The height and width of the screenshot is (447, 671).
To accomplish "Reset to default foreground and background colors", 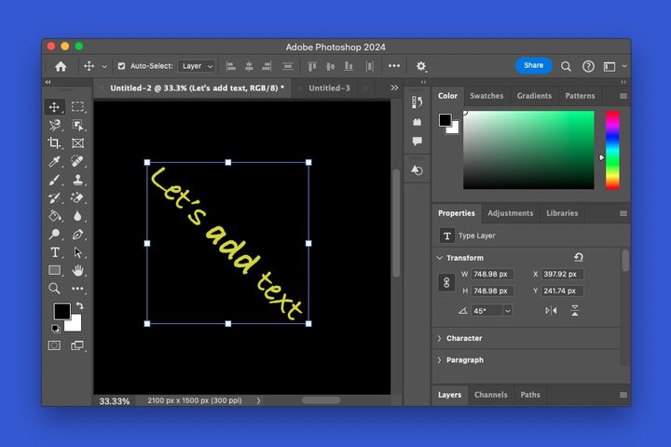I will click(55, 329).
